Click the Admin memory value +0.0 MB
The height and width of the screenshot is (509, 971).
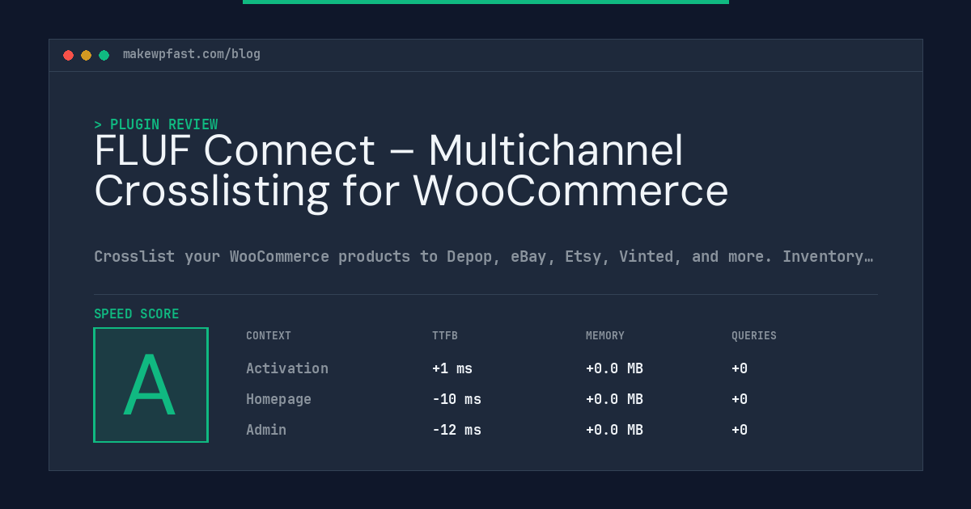(614, 430)
